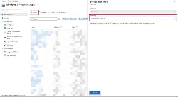Open S mode supplemental policies
This screenshot has height=97, width=178.
13,33
